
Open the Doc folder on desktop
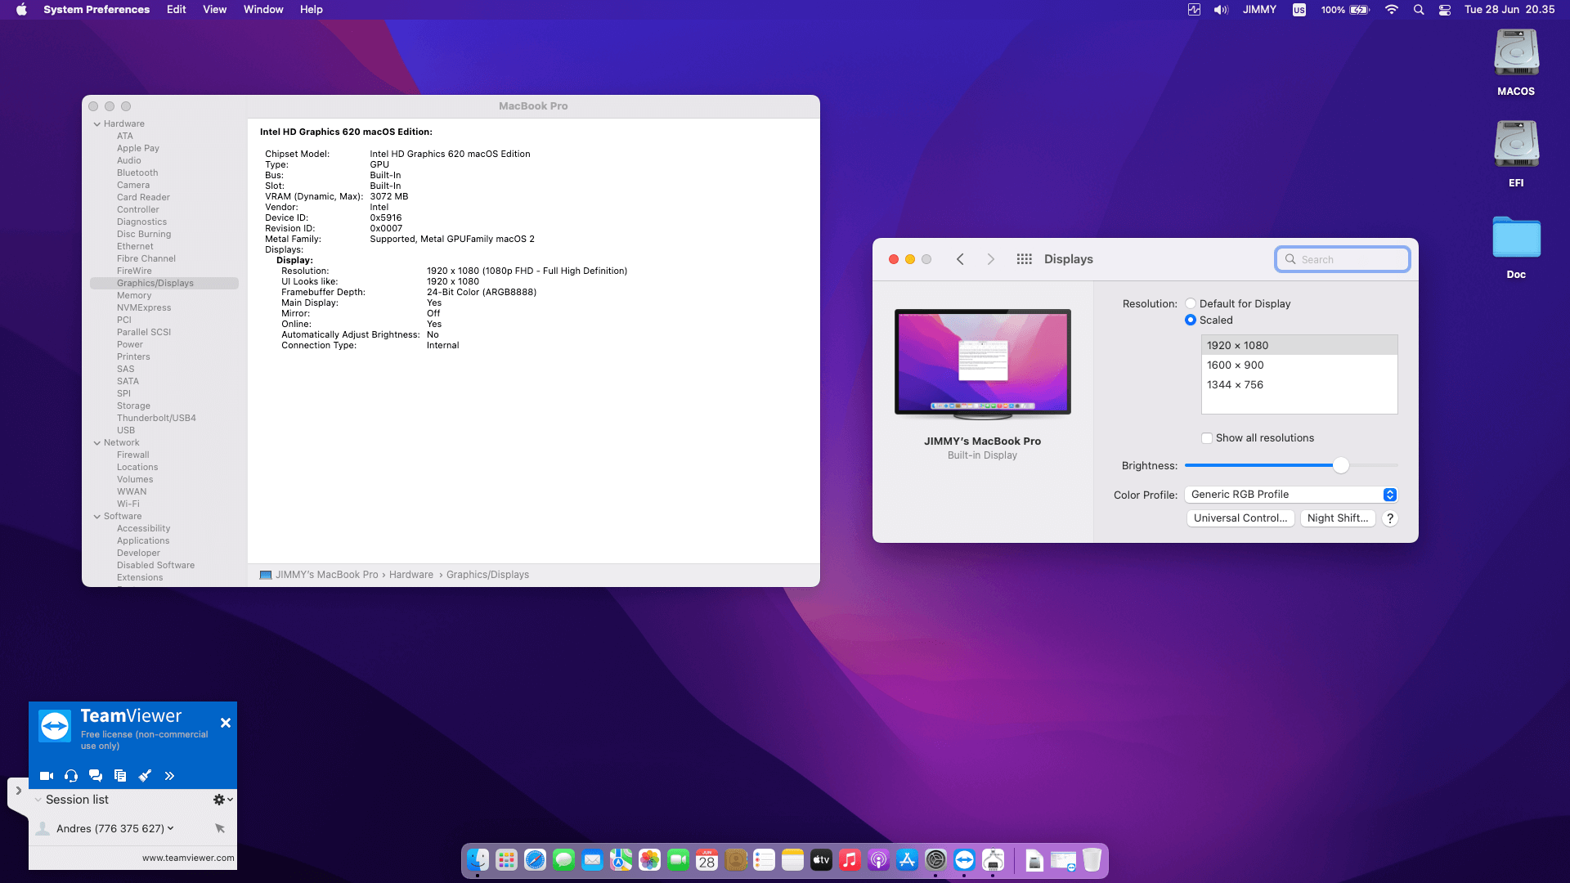tap(1516, 248)
